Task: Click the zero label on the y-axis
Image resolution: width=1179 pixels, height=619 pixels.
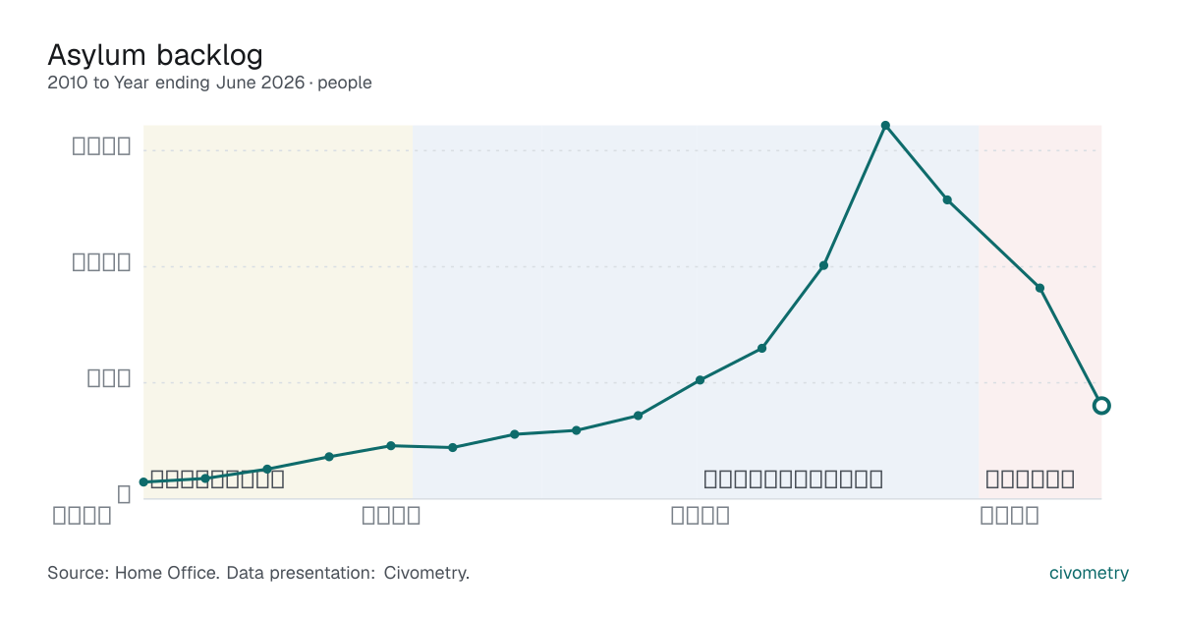Action: click(x=124, y=495)
